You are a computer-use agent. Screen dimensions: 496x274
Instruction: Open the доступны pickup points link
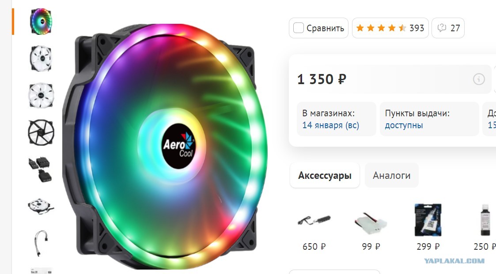pyautogui.click(x=404, y=125)
